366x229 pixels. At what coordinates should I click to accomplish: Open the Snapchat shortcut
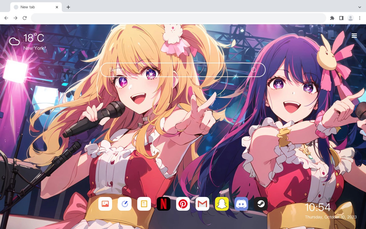[222, 204]
